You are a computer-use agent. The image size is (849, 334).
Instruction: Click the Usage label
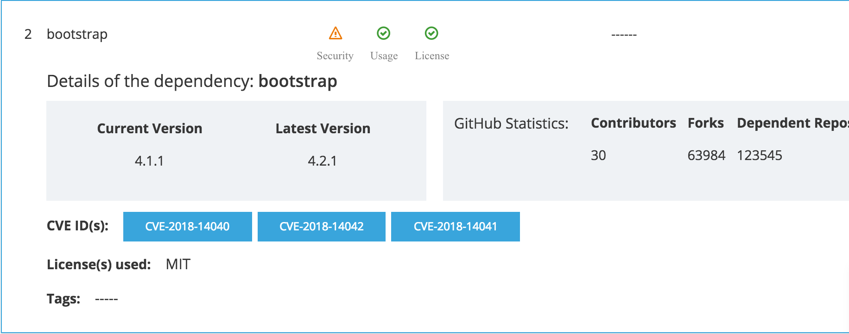tap(384, 56)
